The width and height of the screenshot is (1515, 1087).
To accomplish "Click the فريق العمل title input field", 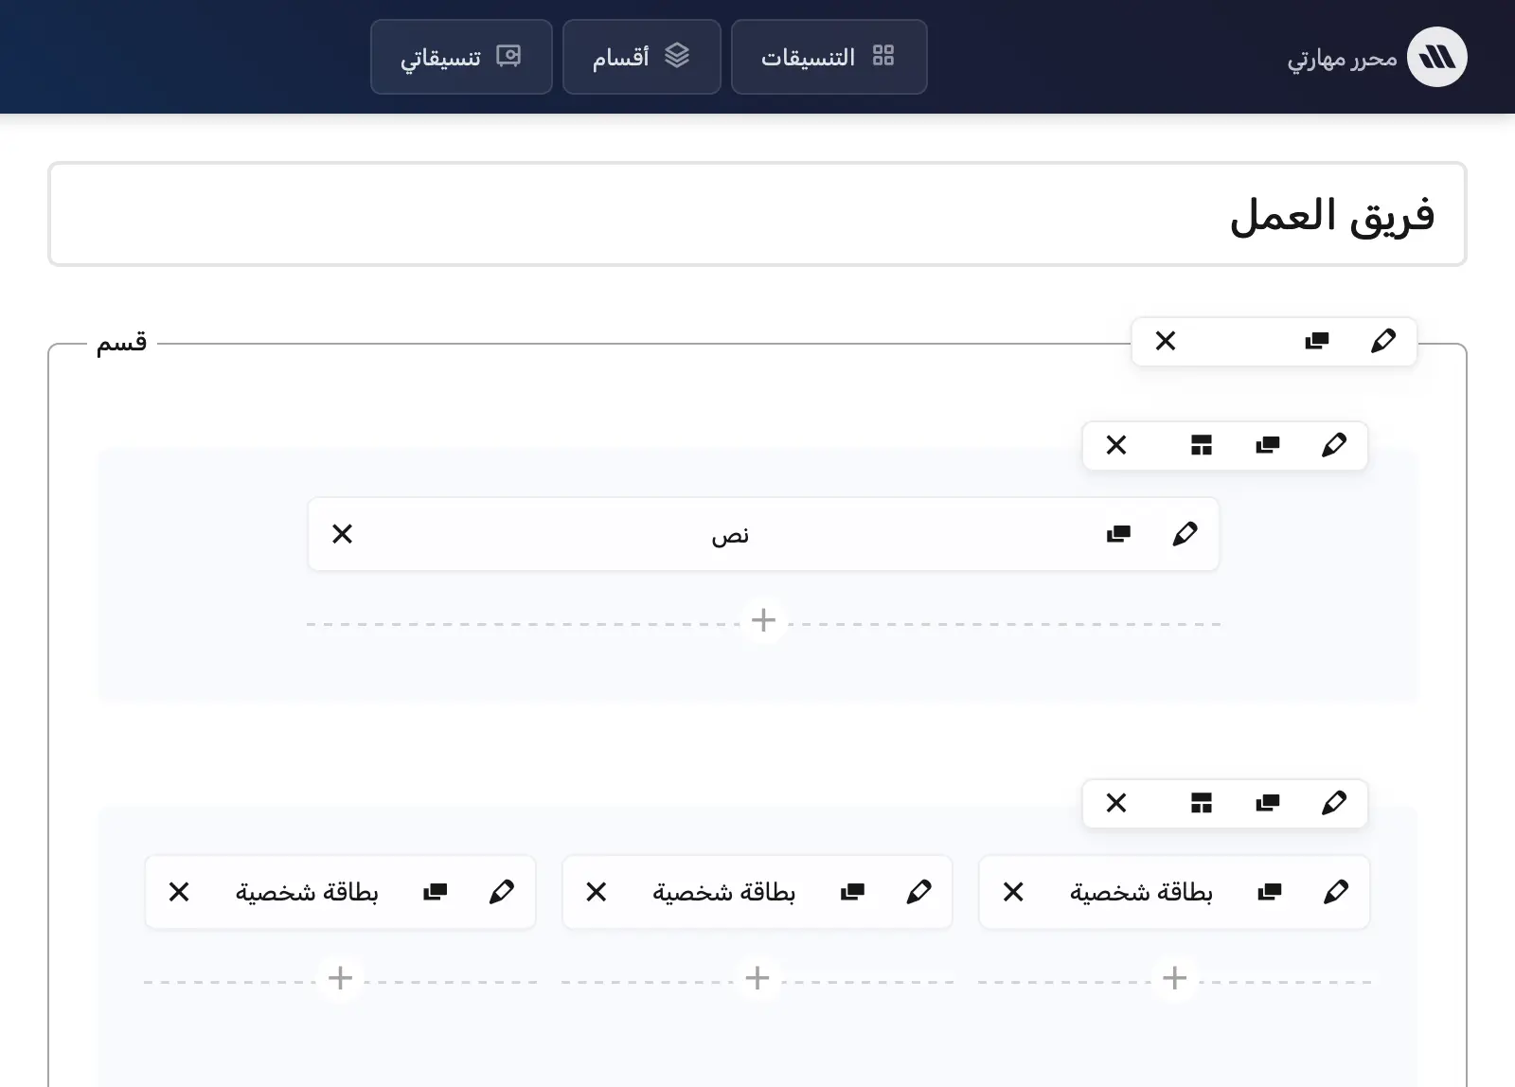I will (x=757, y=214).
